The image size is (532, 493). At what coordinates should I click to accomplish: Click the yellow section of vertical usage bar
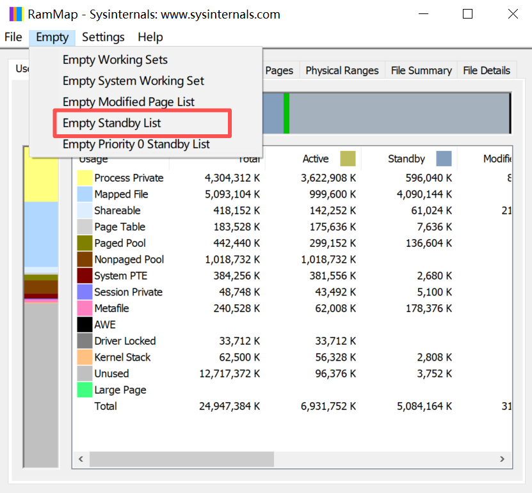pyautogui.click(x=41, y=175)
